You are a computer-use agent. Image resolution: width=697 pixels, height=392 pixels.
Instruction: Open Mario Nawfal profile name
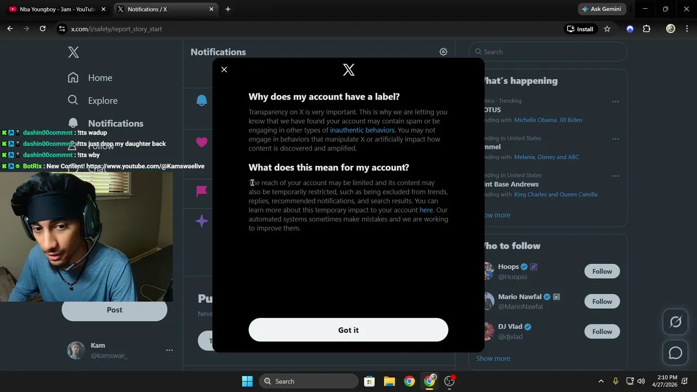pyautogui.click(x=519, y=297)
